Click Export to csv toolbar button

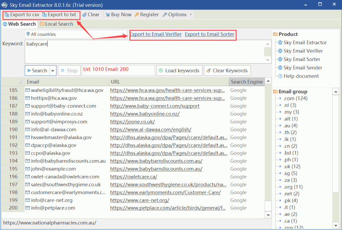click(x=22, y=15)
